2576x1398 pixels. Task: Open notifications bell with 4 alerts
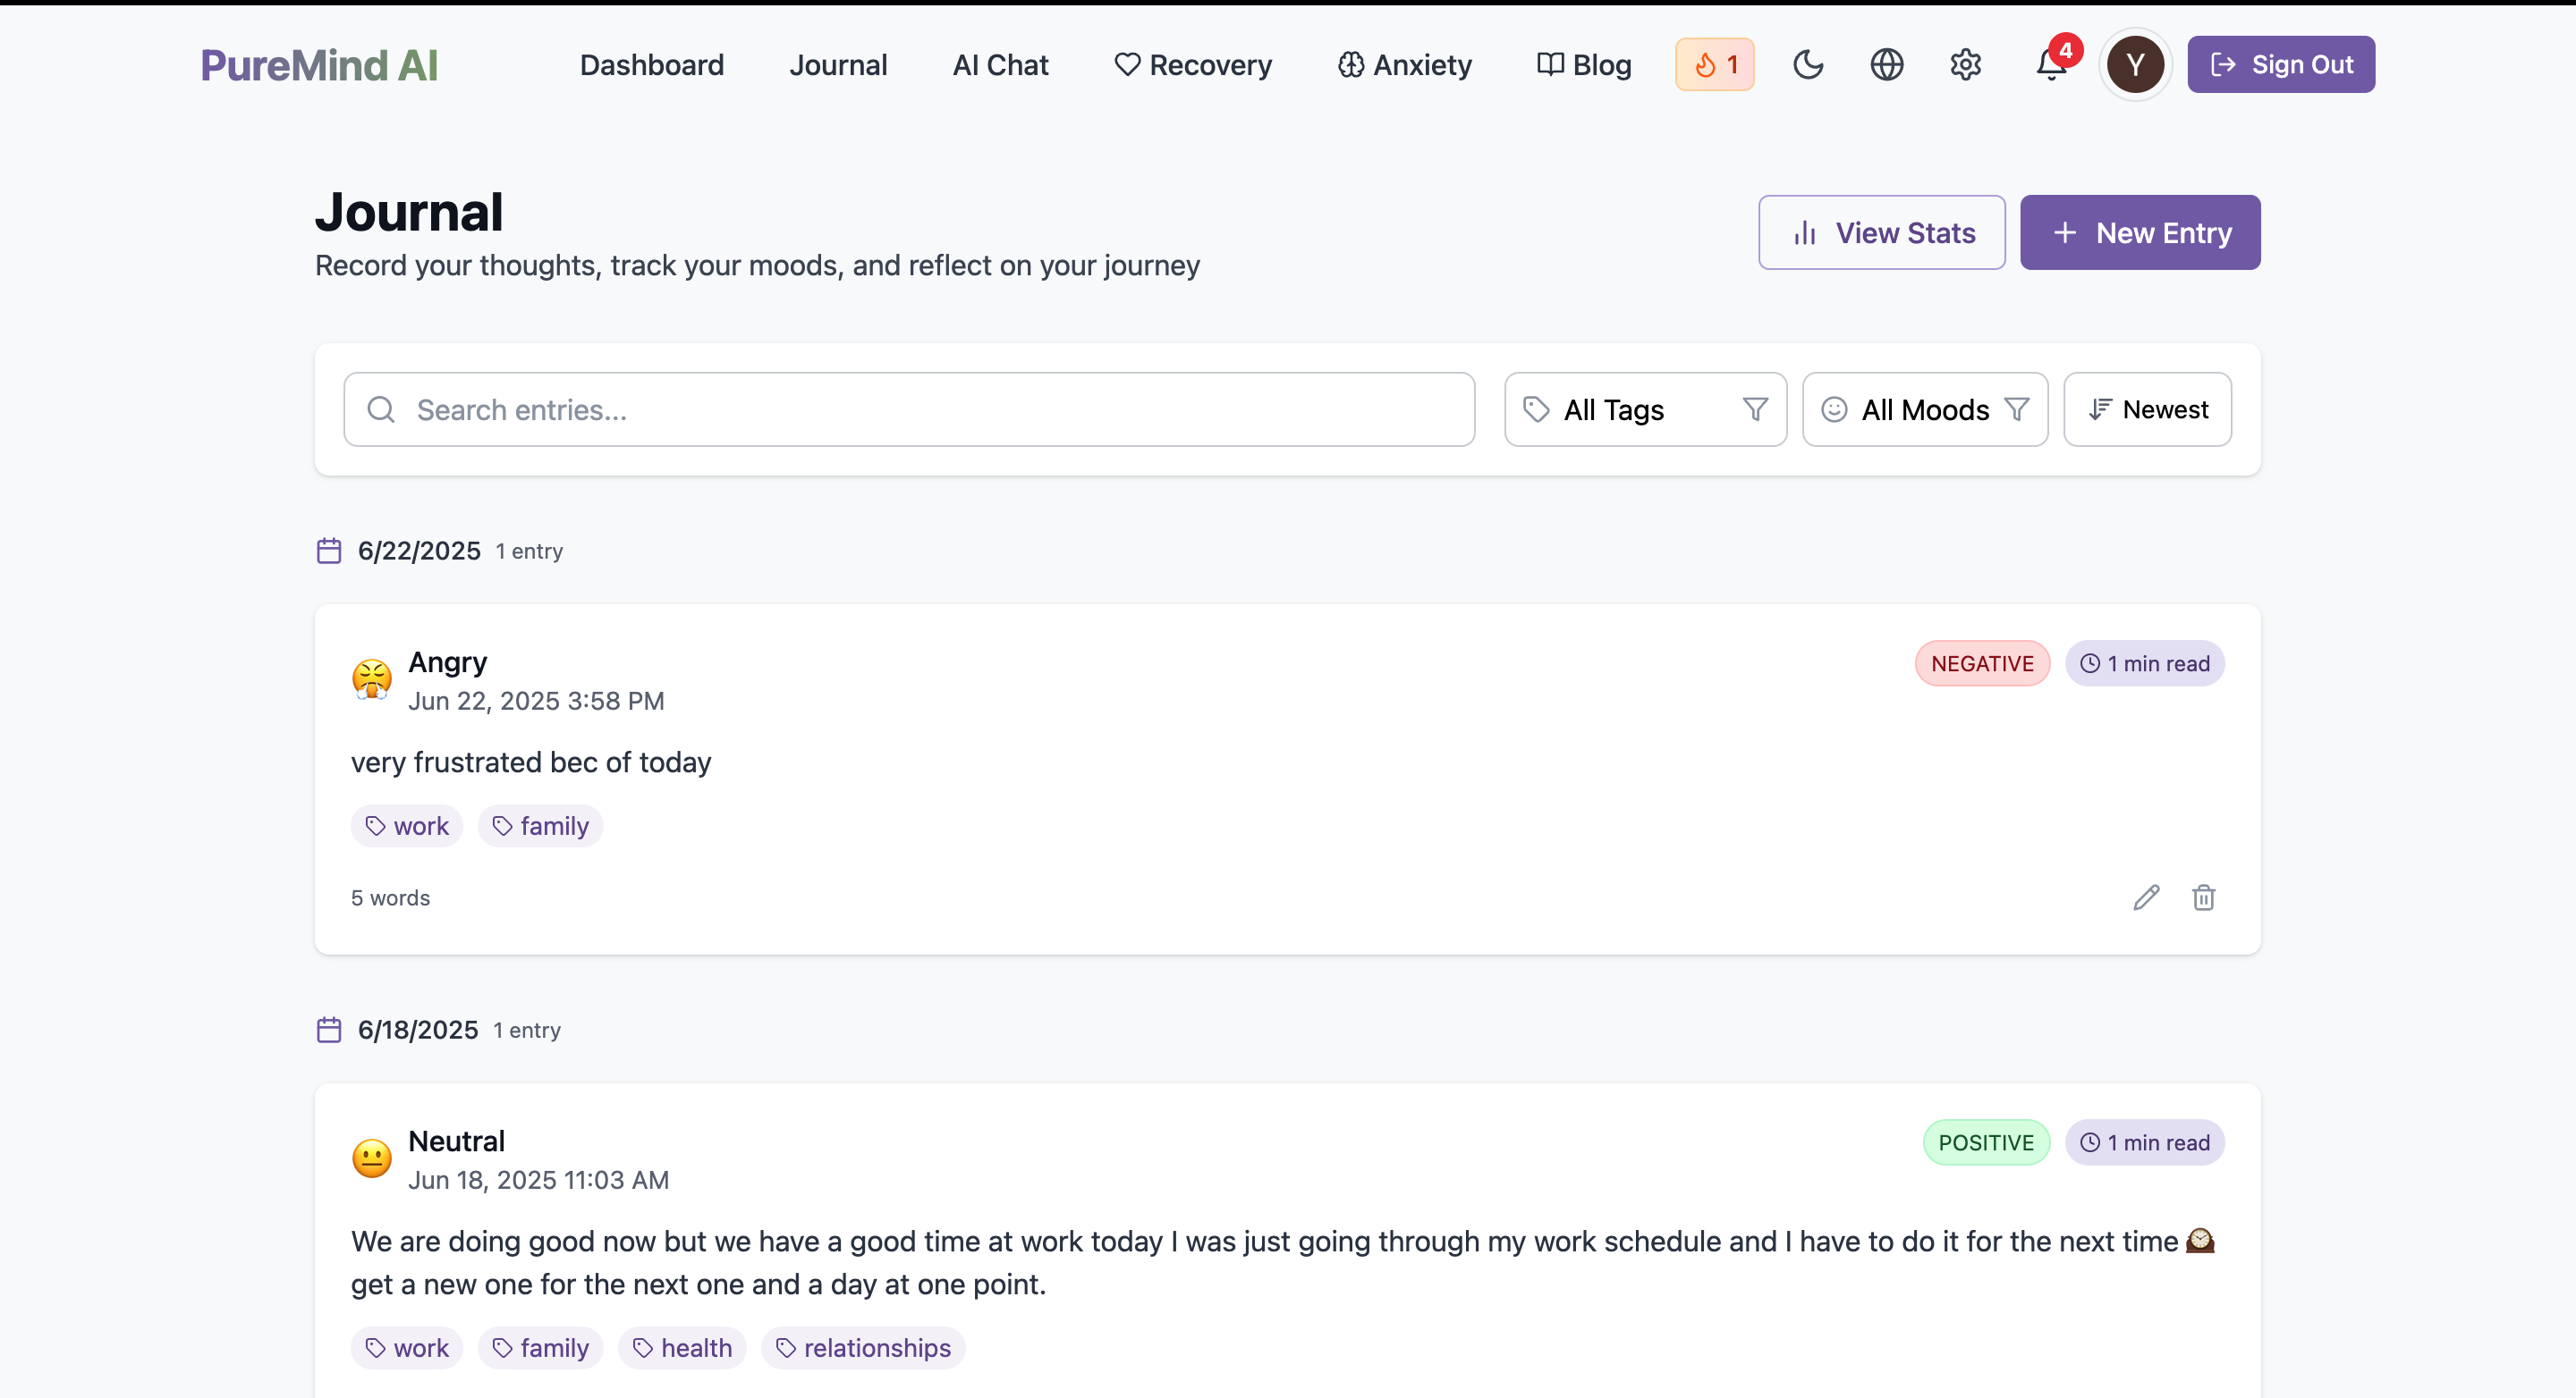[x=2050, y=65]
